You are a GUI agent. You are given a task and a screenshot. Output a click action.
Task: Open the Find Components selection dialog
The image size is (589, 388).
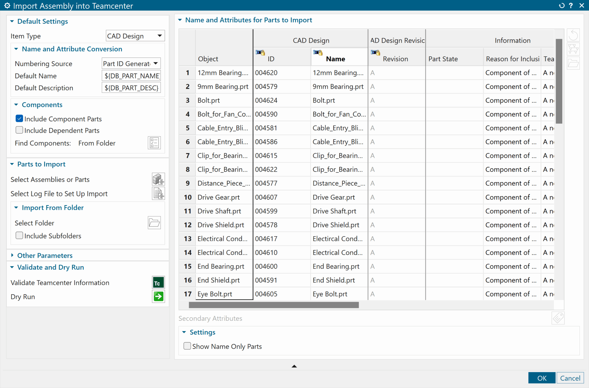click(x=154, y=143)
